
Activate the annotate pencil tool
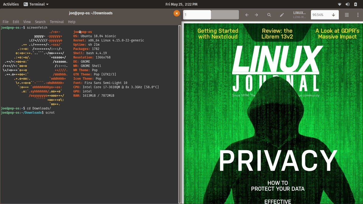282,15
